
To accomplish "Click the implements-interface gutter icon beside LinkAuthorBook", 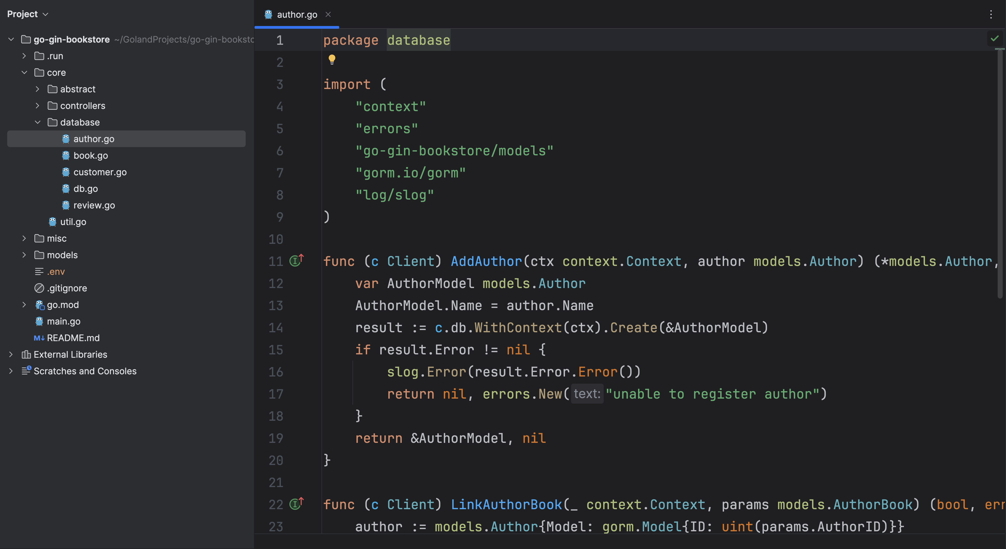I will click(296, 504).
